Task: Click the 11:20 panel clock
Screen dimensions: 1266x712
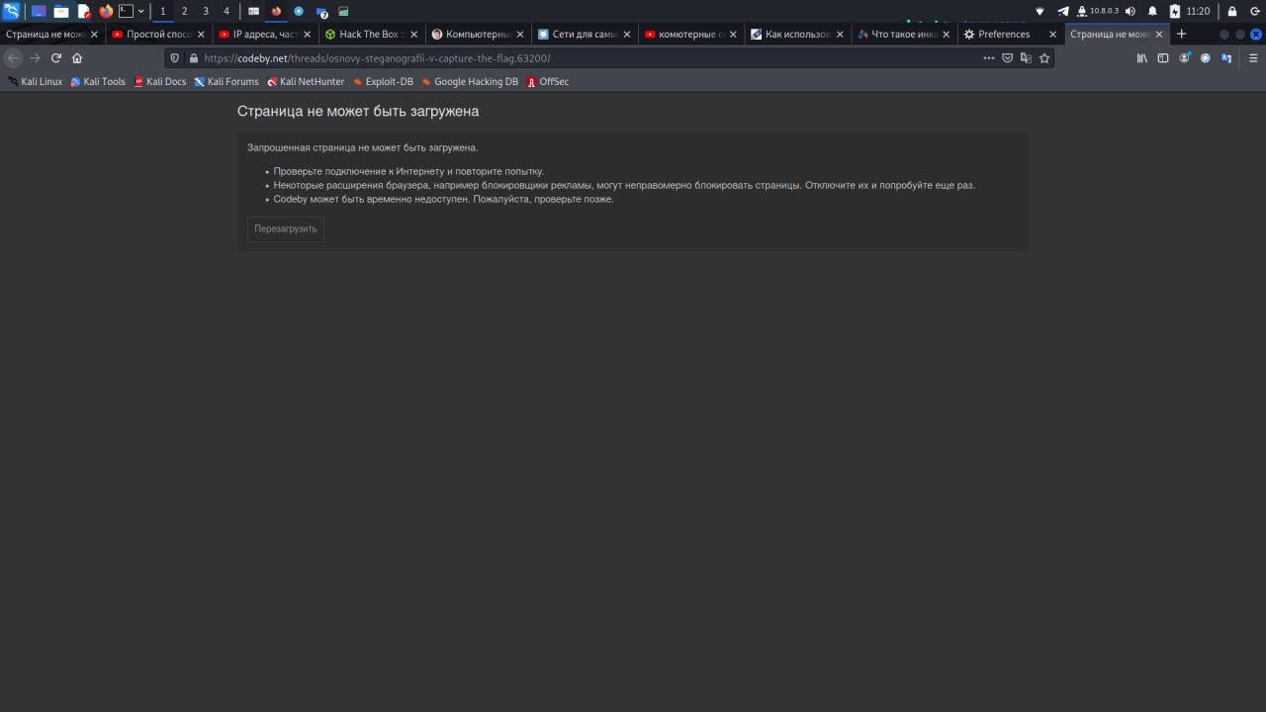Action: coord(1198,11)
